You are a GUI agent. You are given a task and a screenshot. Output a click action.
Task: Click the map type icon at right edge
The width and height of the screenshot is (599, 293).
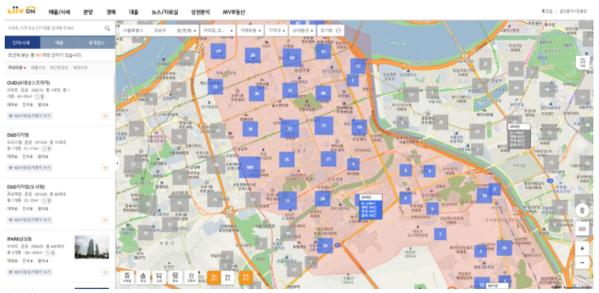[x=582, y=62]
